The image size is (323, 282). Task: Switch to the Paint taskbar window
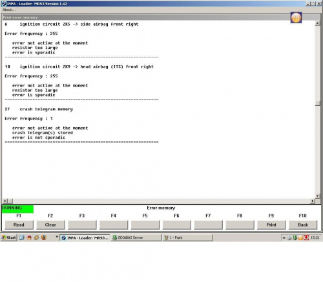pos(188,237)
